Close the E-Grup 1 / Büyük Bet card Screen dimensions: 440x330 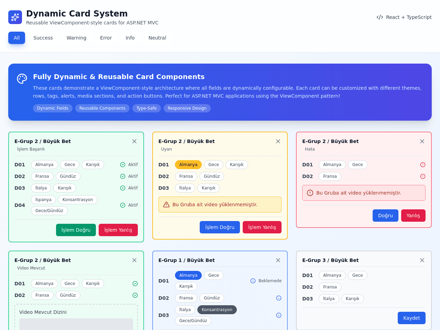click(x=278, y=260)
